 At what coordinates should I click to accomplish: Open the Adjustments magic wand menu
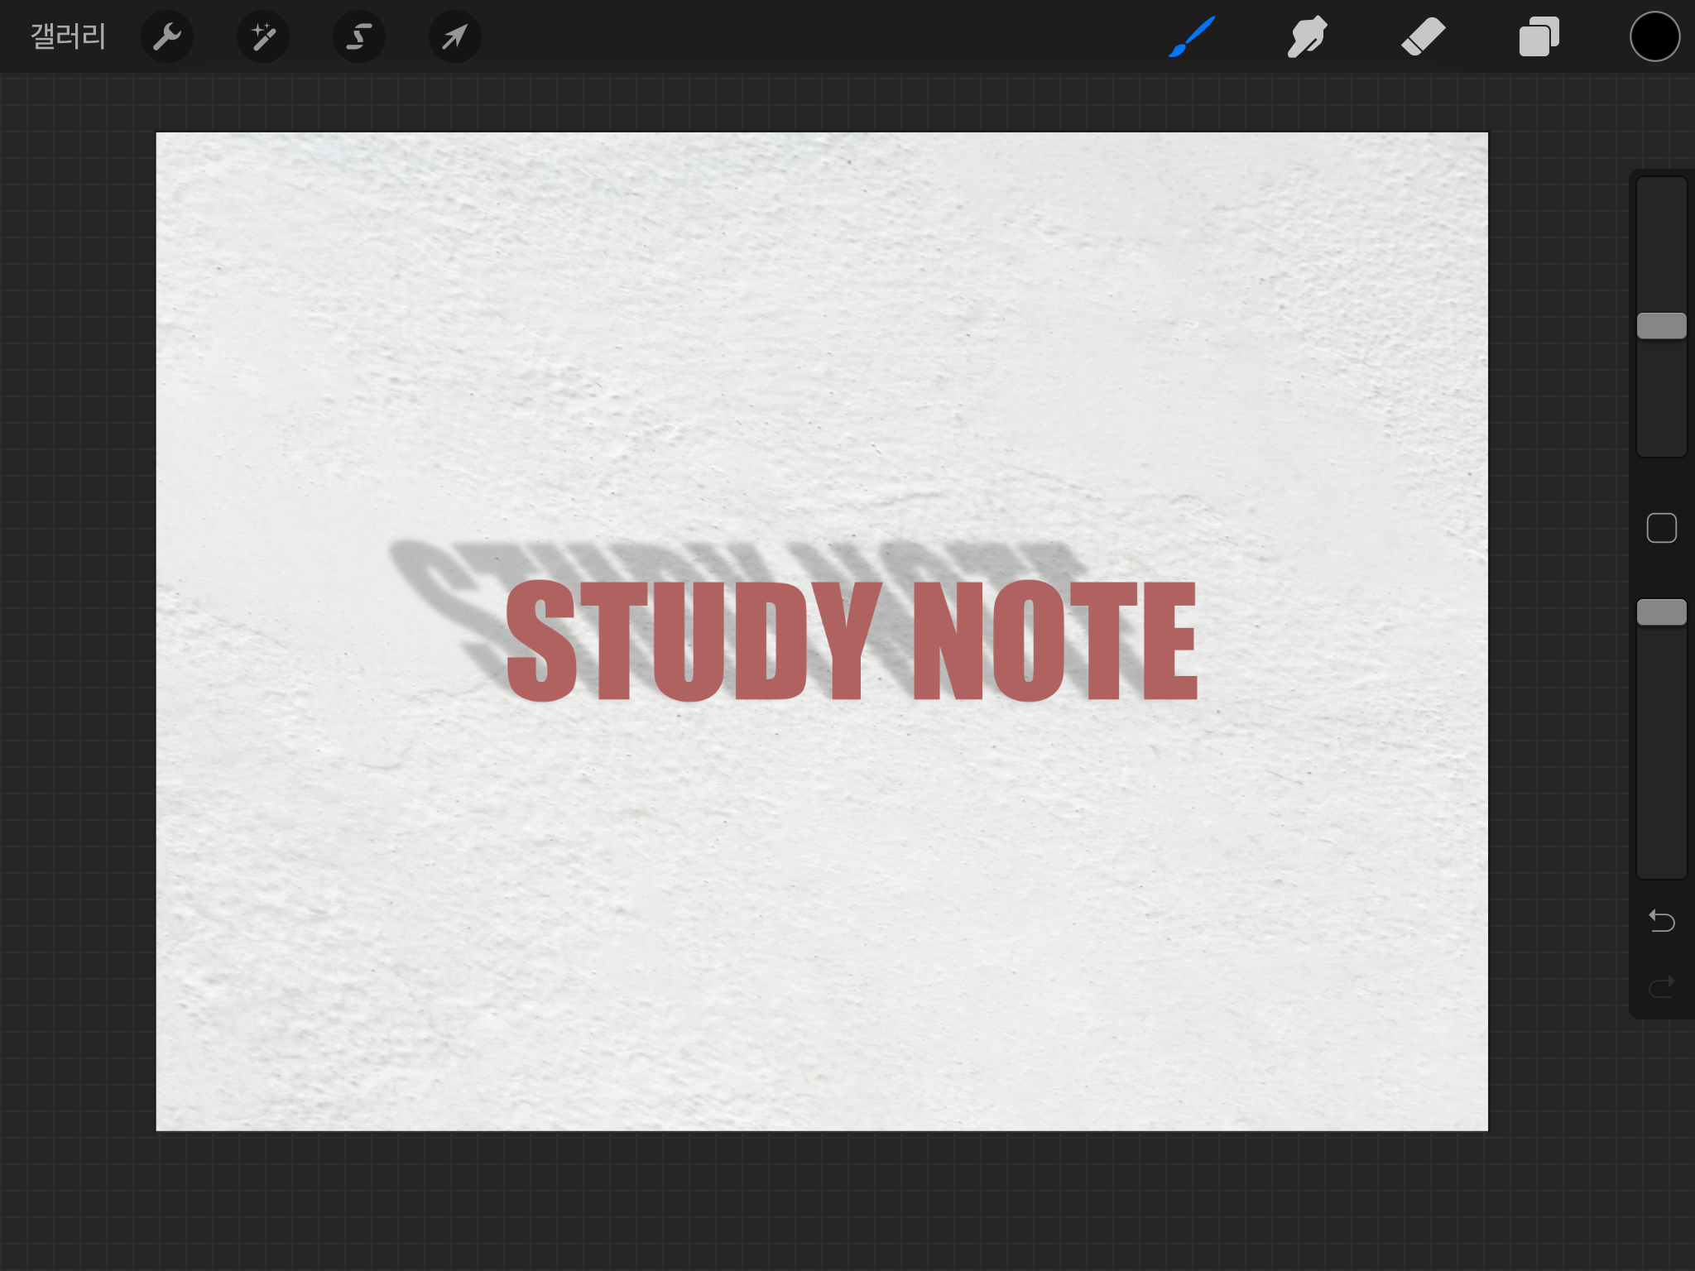[x=263, y=36]
